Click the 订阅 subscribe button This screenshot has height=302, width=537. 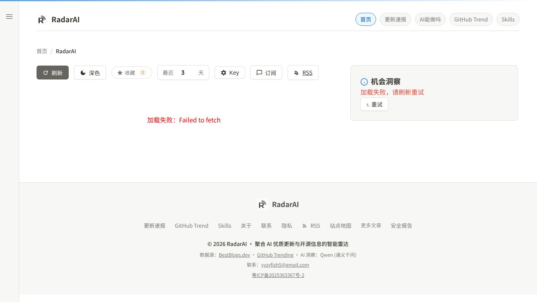coord(266,73)
